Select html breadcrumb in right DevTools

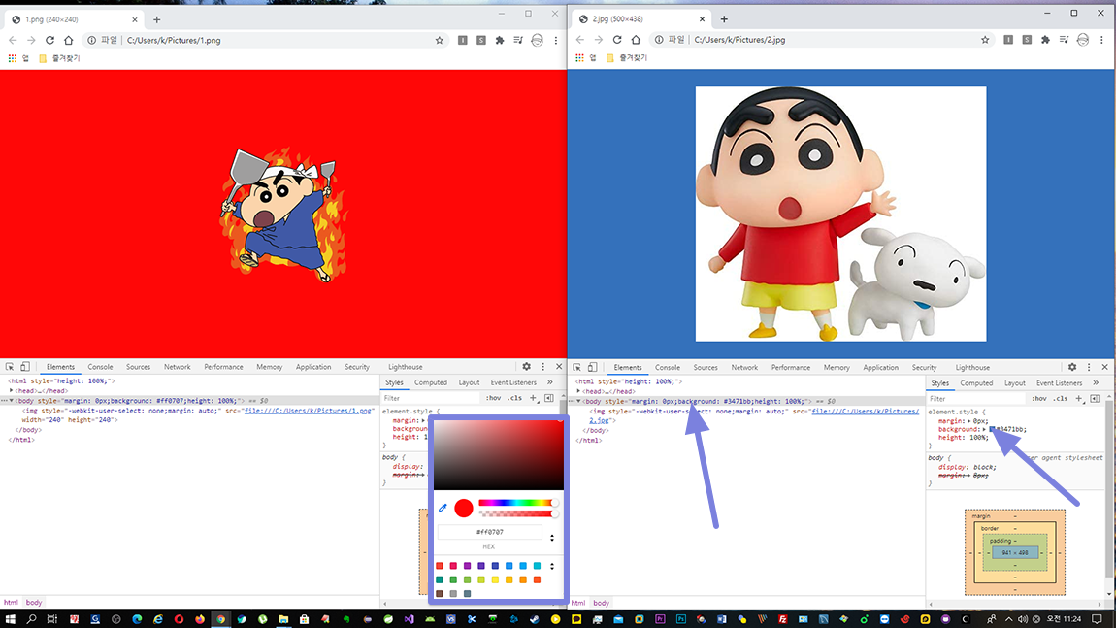(578, 603)
